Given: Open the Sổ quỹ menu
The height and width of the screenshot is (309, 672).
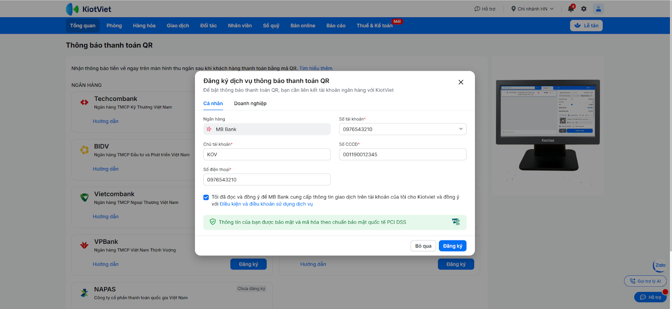Looking at the screenshot, I should click(271, 26).
